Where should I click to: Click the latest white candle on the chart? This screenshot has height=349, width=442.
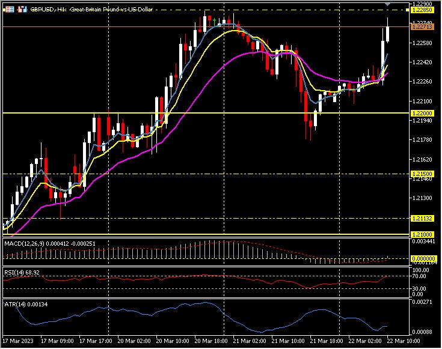(x=388, y=33)
